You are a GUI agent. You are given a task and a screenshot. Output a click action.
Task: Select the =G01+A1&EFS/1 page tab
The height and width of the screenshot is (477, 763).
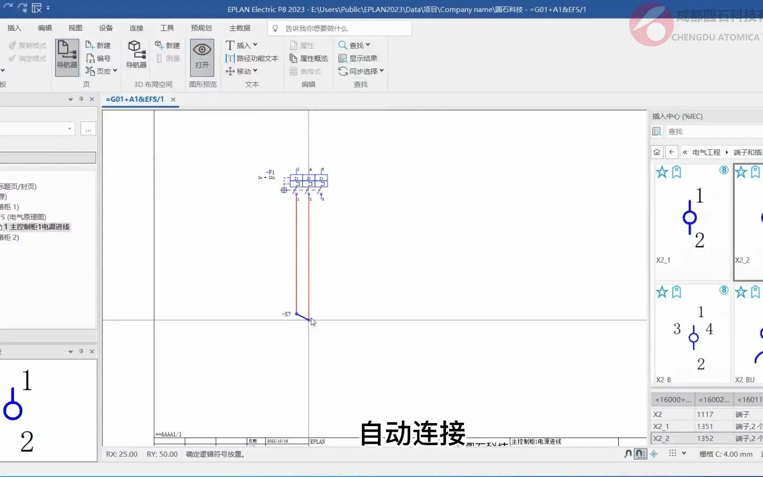(x=135, y=99)
